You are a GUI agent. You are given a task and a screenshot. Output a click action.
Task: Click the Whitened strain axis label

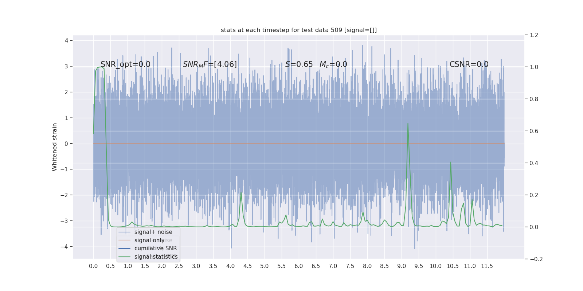(x=55, y=147)
